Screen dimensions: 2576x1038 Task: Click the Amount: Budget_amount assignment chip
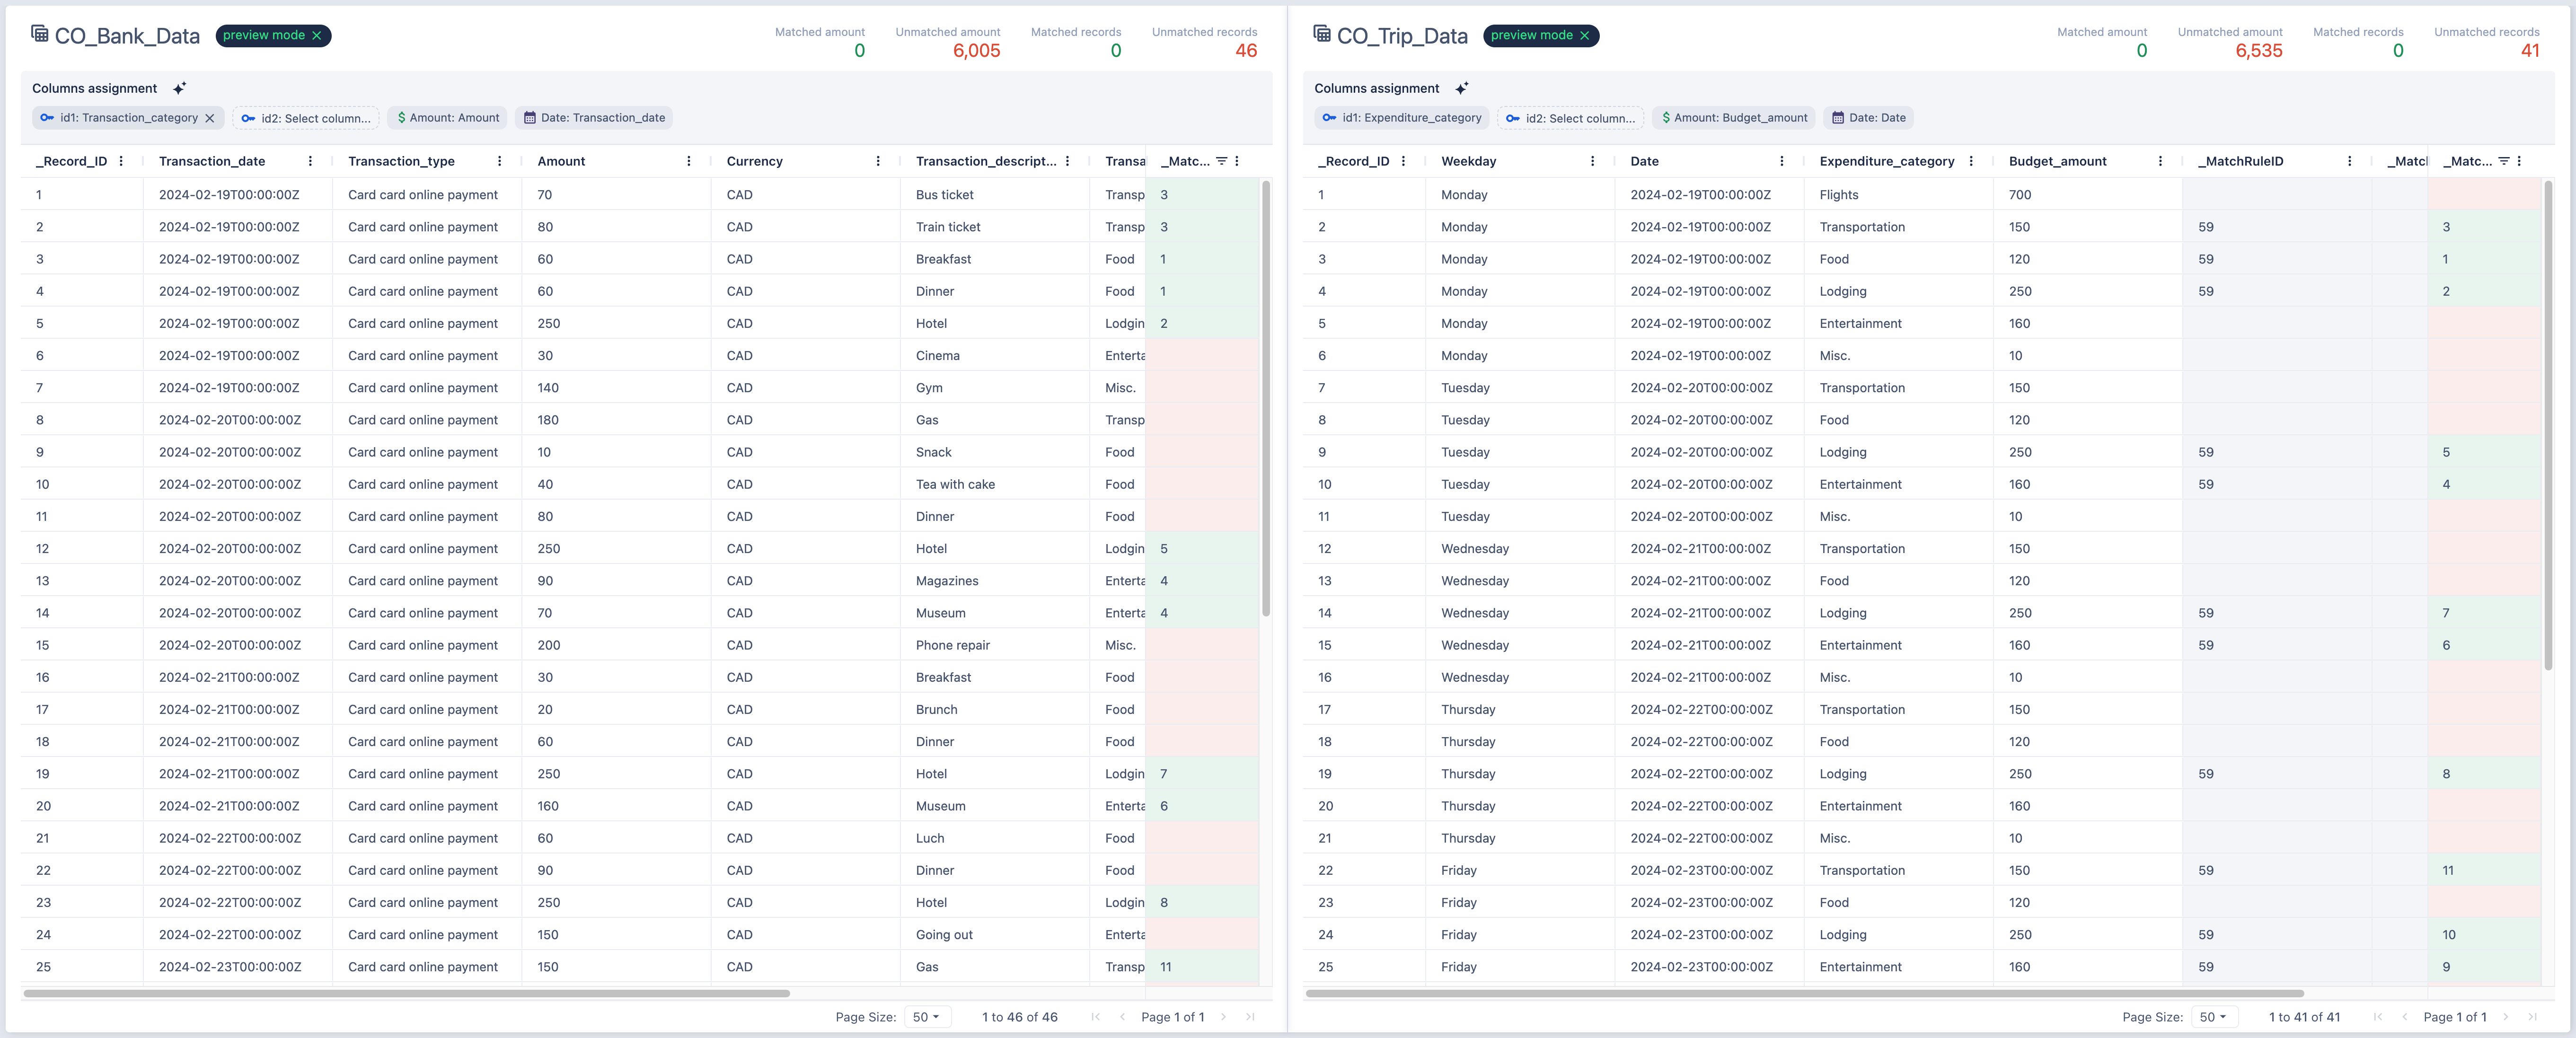point(1734,118)
